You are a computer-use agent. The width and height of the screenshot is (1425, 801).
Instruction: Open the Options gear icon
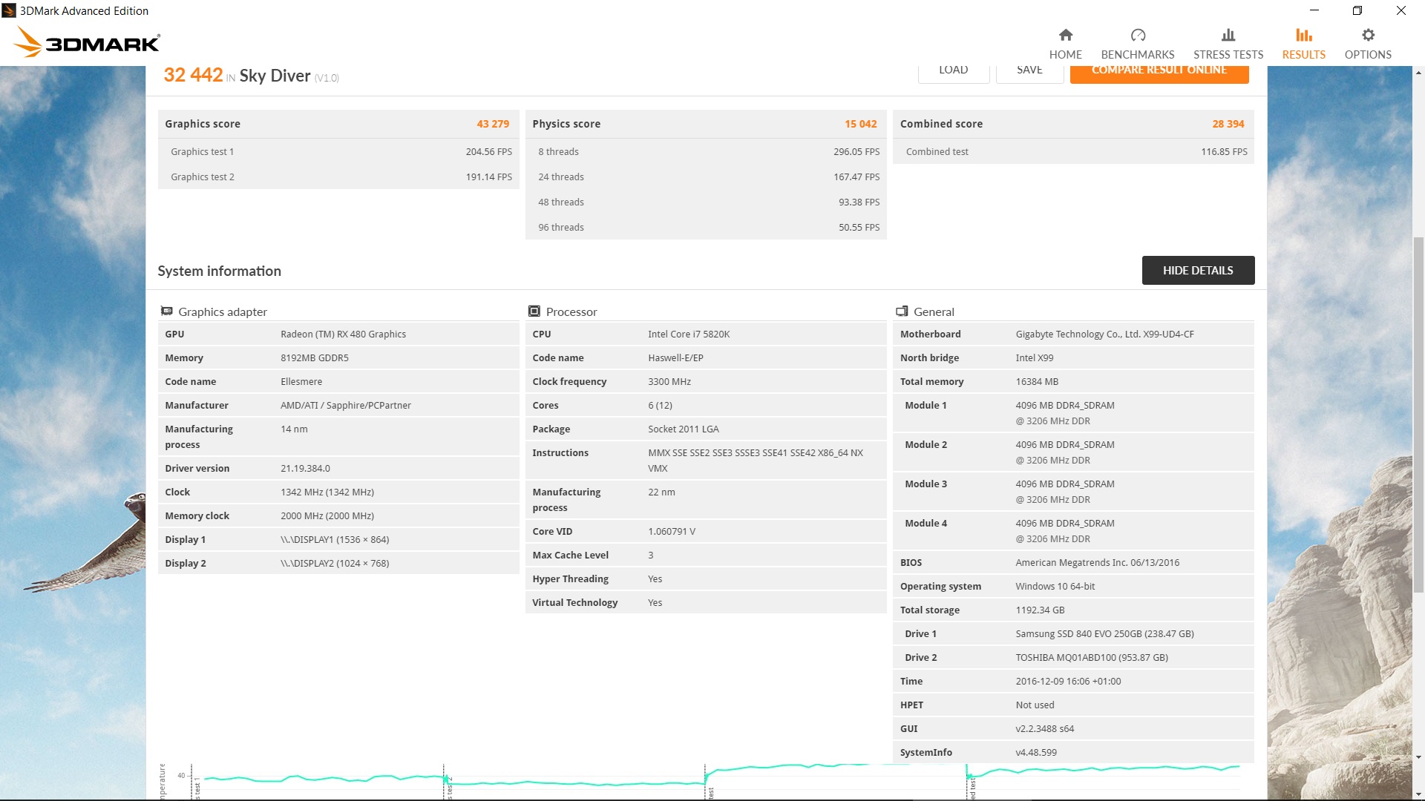pyautogui.click(x=1368, y=35)
